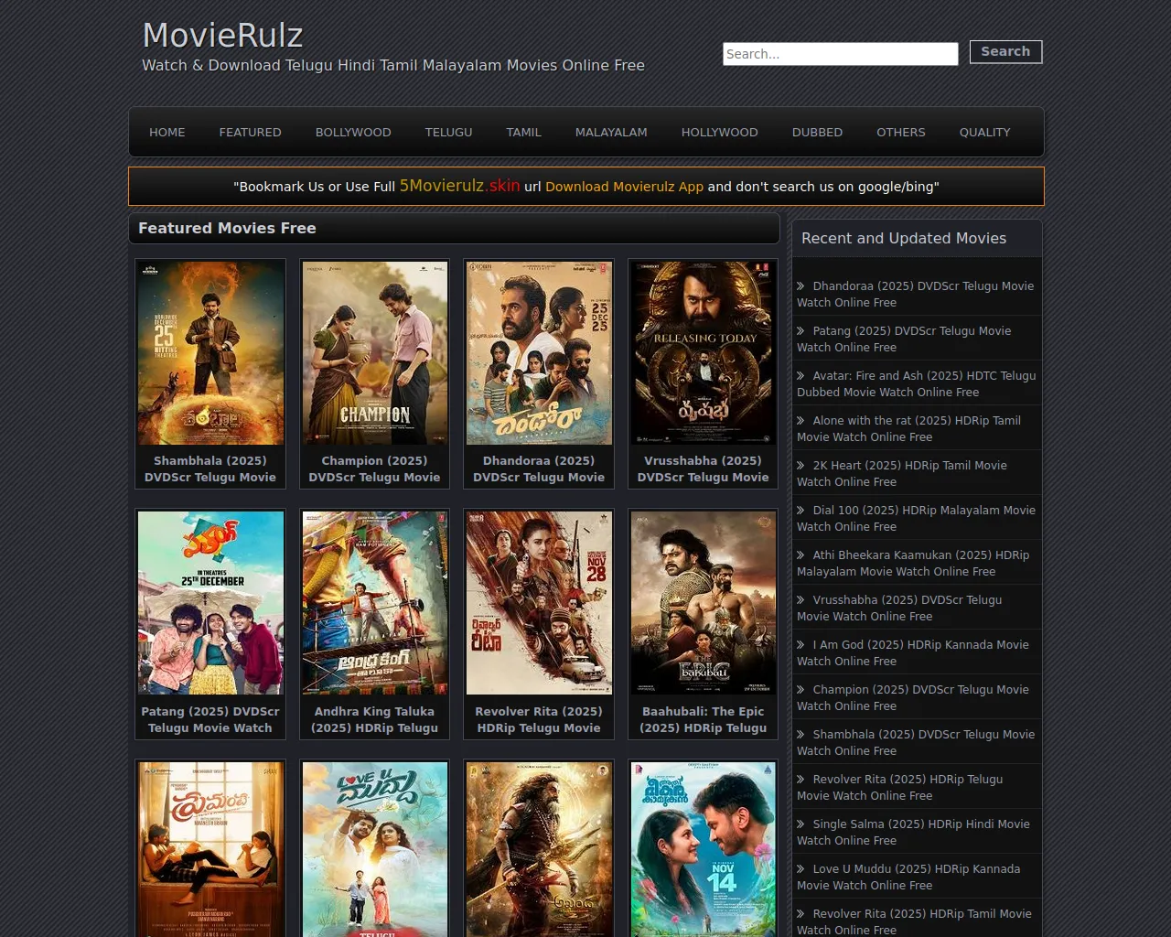This screenshot has width=1171, height=937.
Task: Open the Patang movie poster
Action: 210,603
